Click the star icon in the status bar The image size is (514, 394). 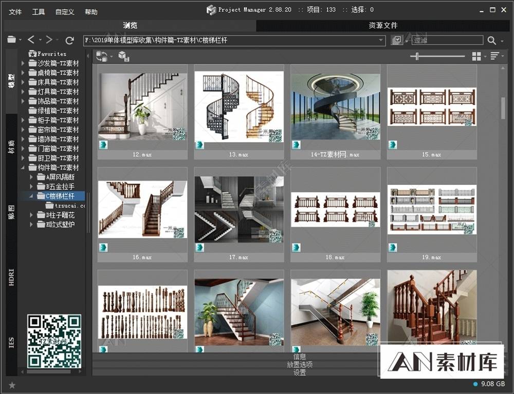coord(12,385)
